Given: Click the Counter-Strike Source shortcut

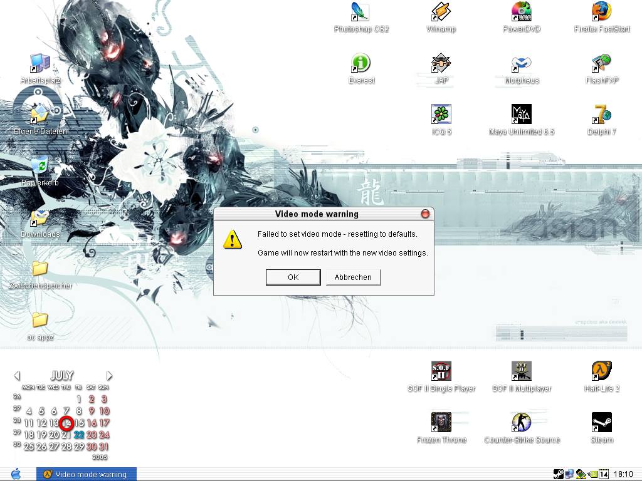Looking at the screenshot, I should [x=521, y=422].
